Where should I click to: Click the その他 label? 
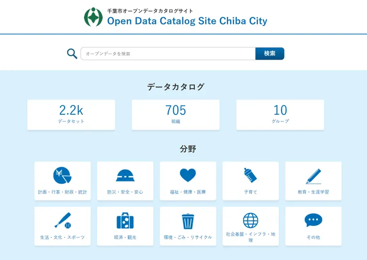click(313, 237)
